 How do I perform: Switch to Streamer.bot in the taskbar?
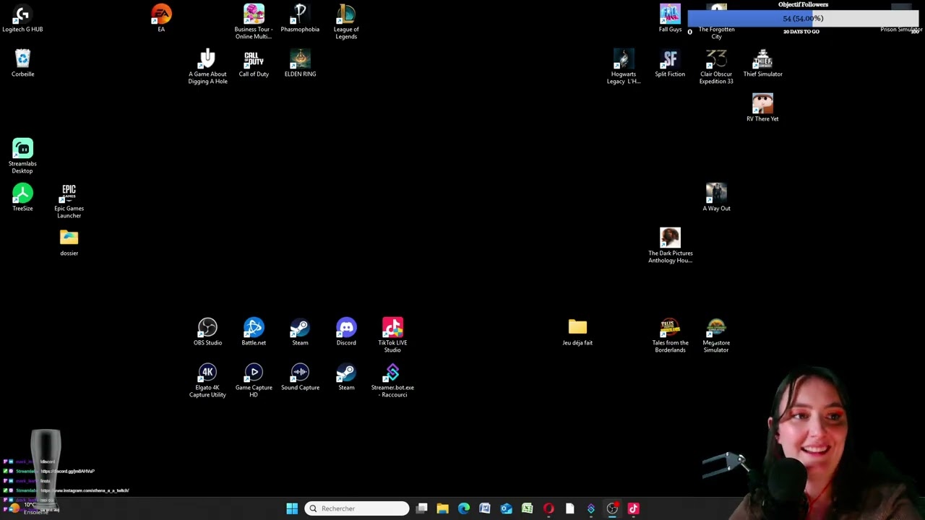591,508
